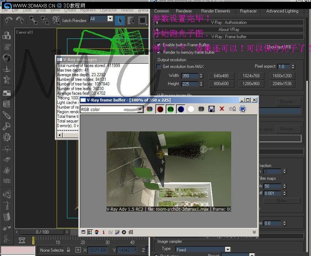
Task: Collapse the V-Ray Frame buffer rollout
Action: (x=229, y=37)
